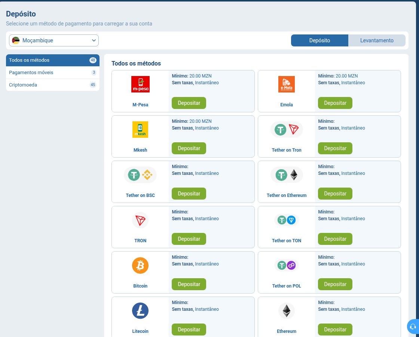Click the Todos os métodos section heading
The height and width of the screenshot is (337, 419).
pyautogui.click(x=136, y=63)
